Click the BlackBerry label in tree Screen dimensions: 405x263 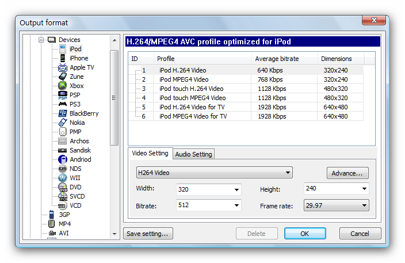coord(84,113)
